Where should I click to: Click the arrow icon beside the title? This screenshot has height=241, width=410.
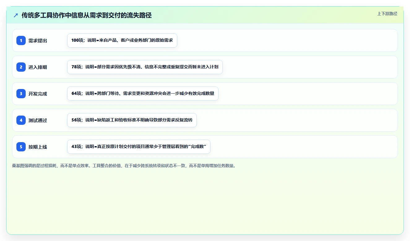tap(16, 15)
